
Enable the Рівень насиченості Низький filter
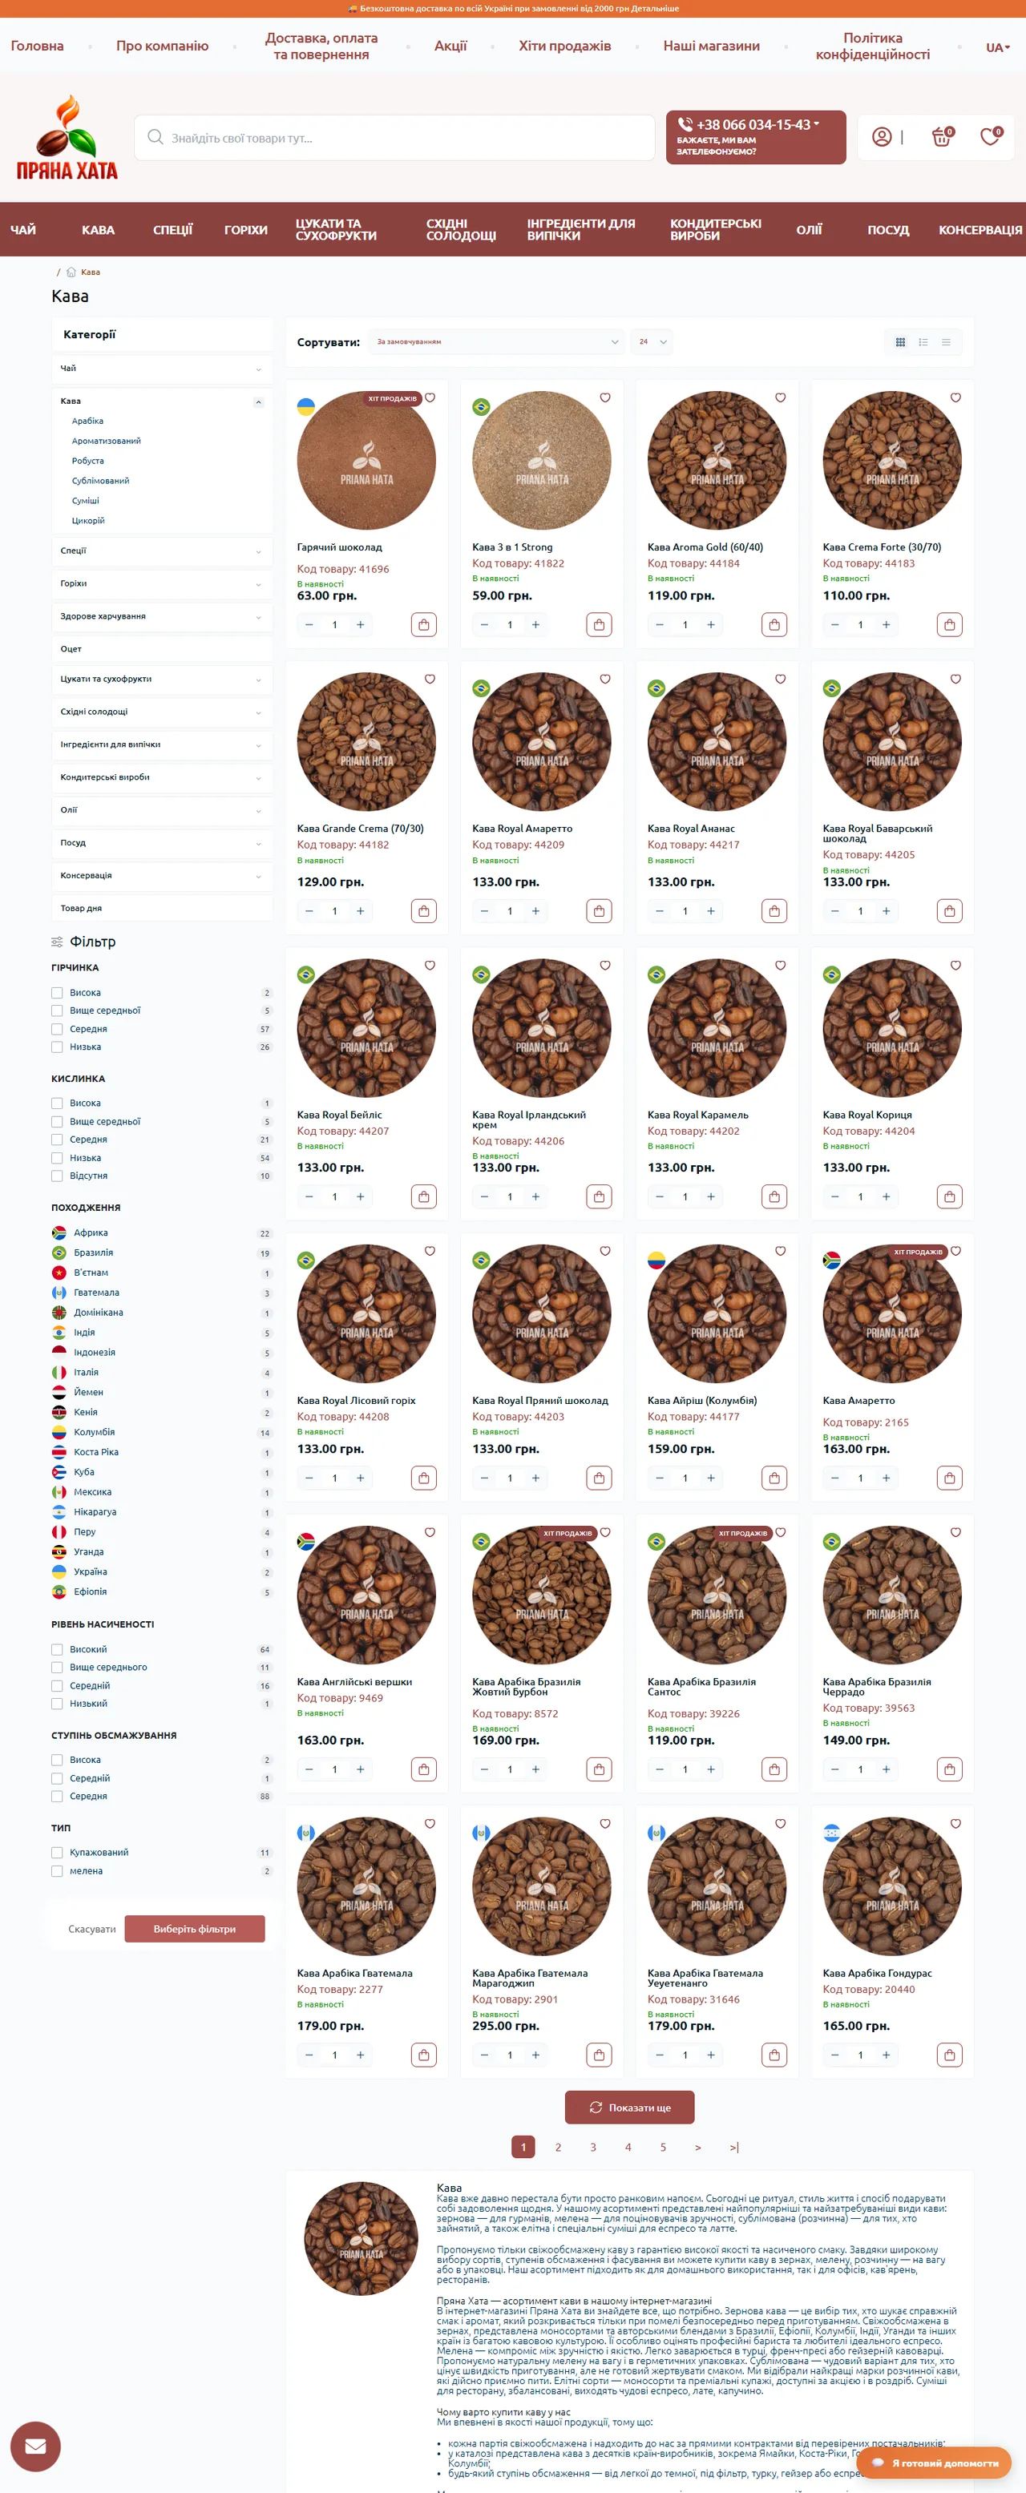57,1704
